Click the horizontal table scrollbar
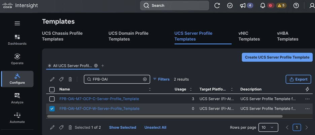 coord(165,116)
